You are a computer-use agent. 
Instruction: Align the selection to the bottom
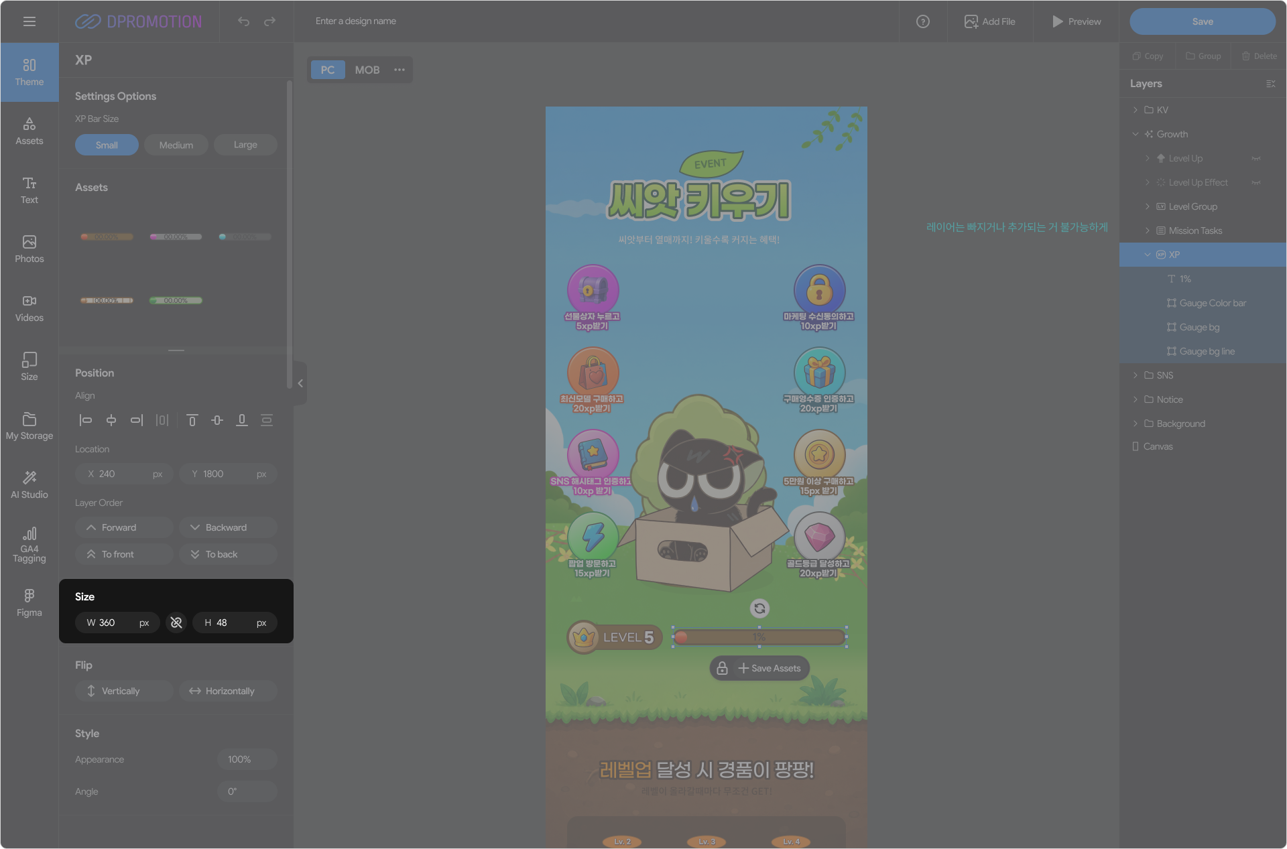pos(242,420)
